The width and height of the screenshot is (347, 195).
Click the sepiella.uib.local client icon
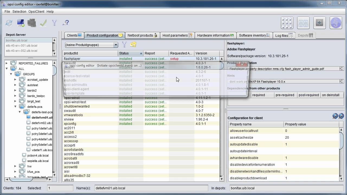point(24,161)
